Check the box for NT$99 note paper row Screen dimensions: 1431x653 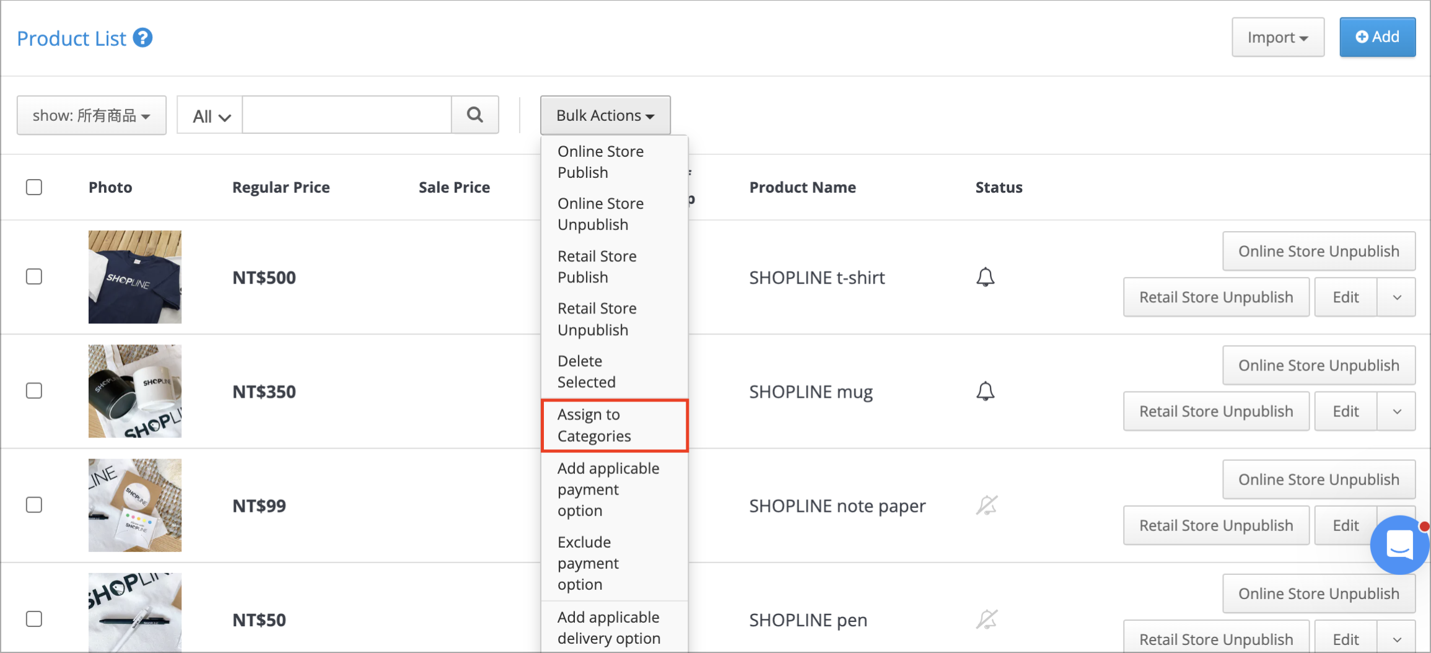click(34, 505)
